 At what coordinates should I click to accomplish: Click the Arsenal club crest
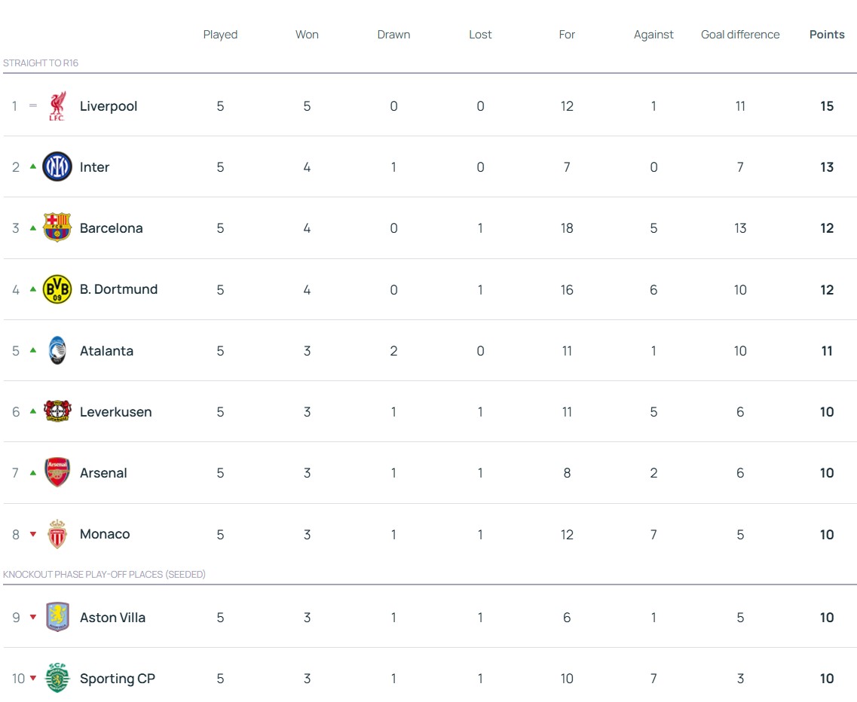(57, 473)
